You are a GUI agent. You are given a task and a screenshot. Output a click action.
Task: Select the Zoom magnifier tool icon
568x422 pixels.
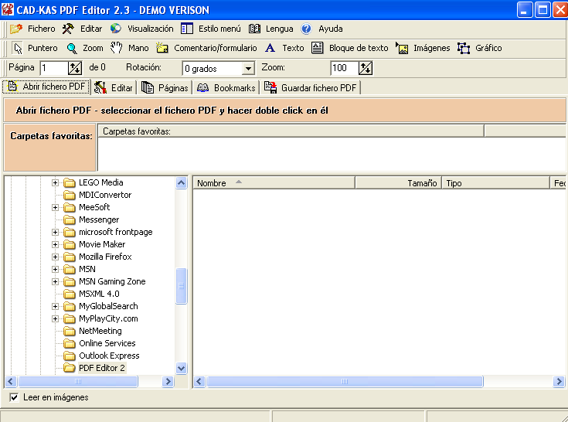72,48
